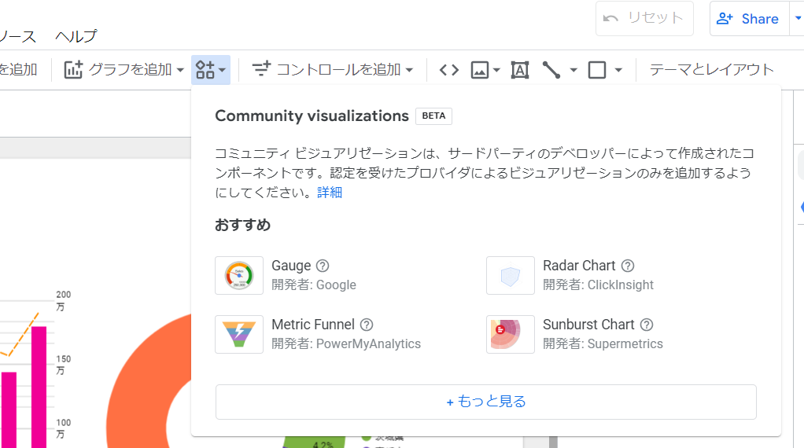The width and height of the screenshot is (804, 448).
Task: Click the 開発者: Supermetrics text
Action: point(603,344)
